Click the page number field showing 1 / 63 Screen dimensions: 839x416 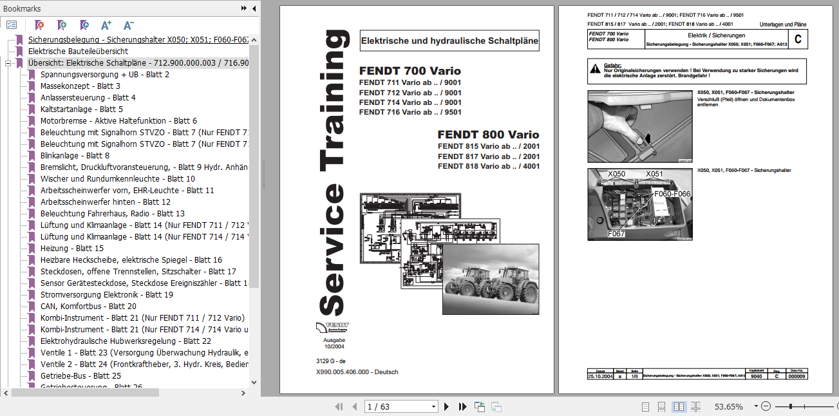coord(397,406)
